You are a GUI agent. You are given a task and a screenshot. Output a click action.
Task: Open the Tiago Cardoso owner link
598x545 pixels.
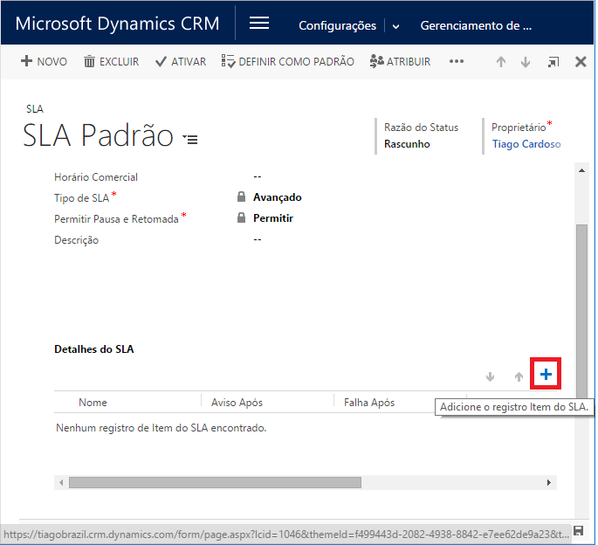click(526, 144)
